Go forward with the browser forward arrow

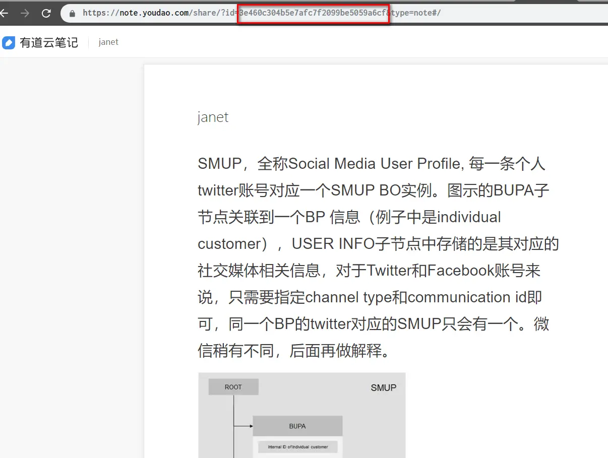point(25,13)
